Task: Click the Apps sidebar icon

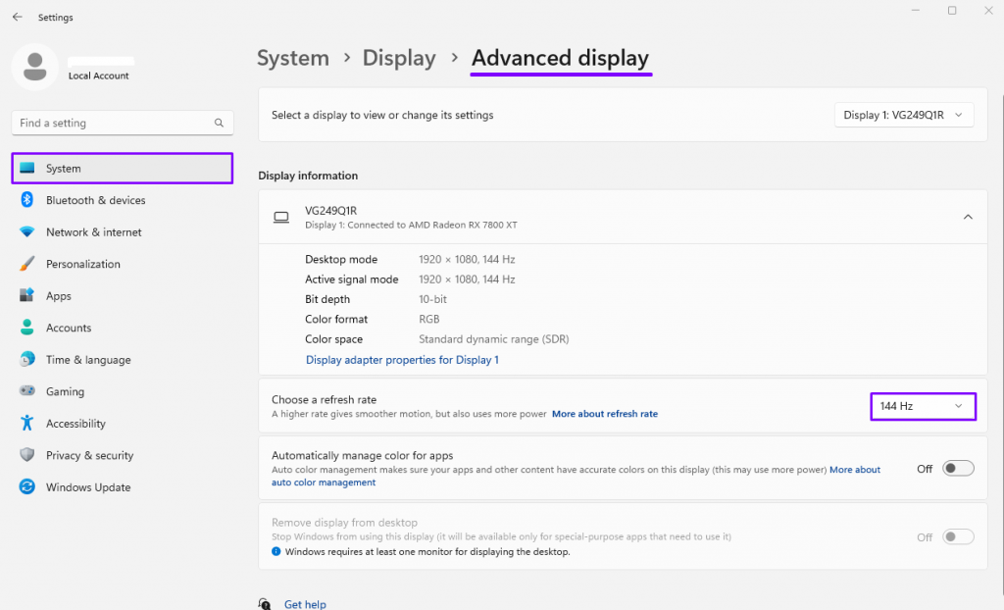Action: (27, 296)
